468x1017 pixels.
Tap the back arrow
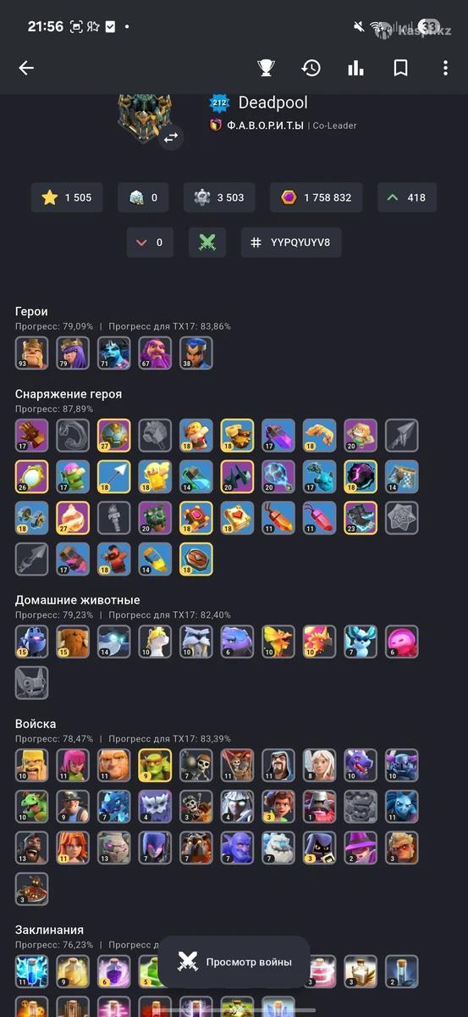click(26, 68)
